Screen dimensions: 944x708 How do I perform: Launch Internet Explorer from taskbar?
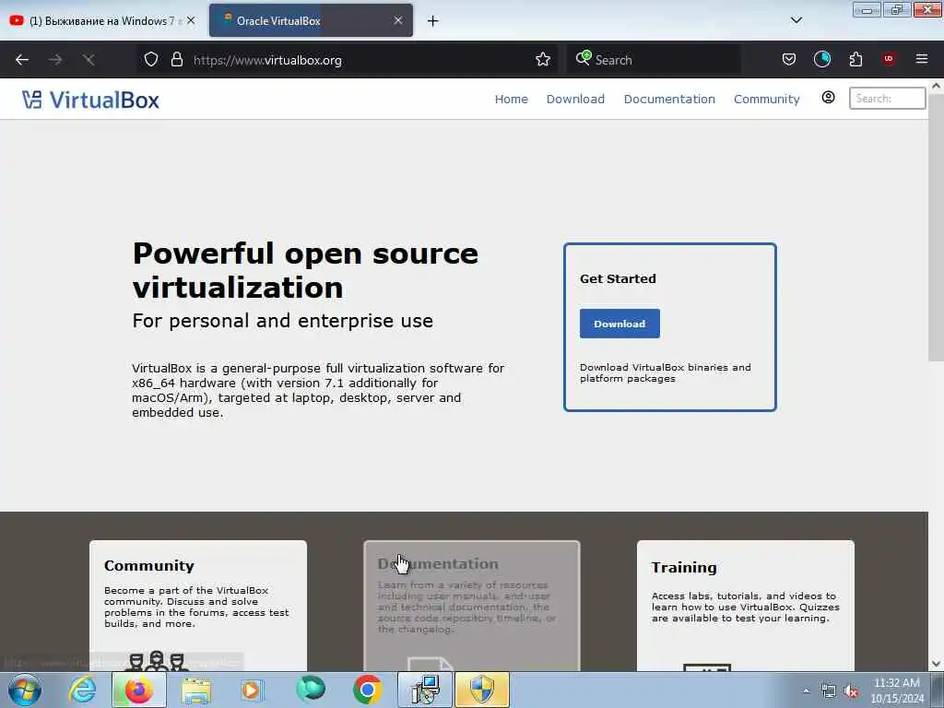(82, 690)
